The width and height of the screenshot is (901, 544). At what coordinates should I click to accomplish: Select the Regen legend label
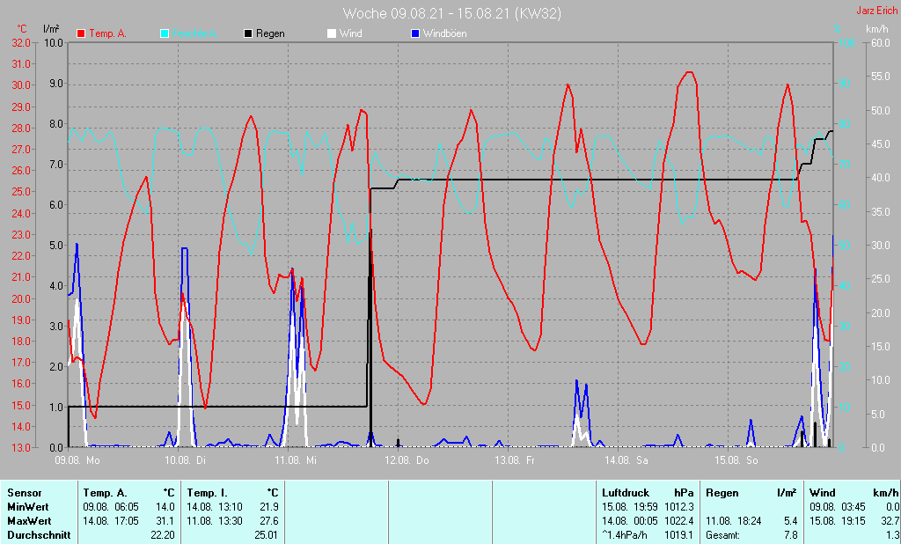pyautogui.click(x=270, y=33)
